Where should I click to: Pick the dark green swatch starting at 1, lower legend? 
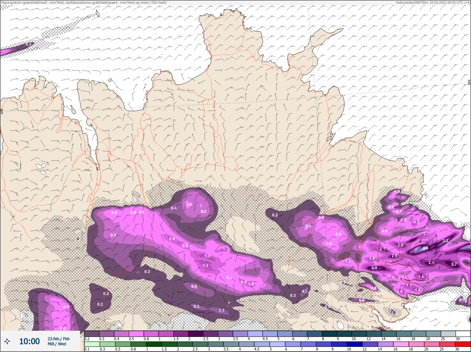tap(153, 344)
